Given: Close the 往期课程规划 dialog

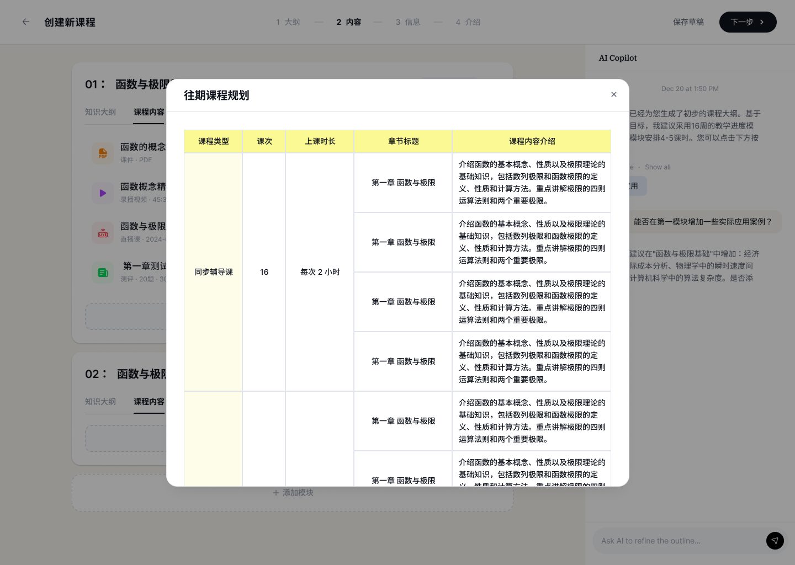Looking at the screenshot, I should pos(614,94).
